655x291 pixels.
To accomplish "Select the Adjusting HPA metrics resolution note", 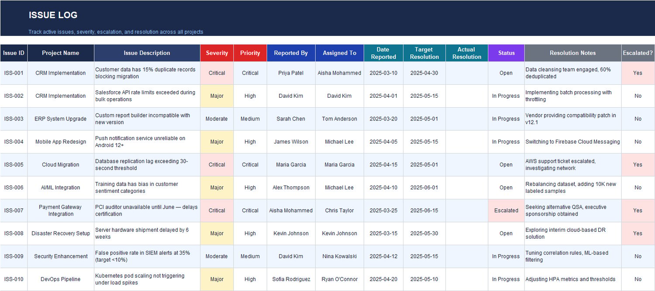I will (x=572, y=279).
